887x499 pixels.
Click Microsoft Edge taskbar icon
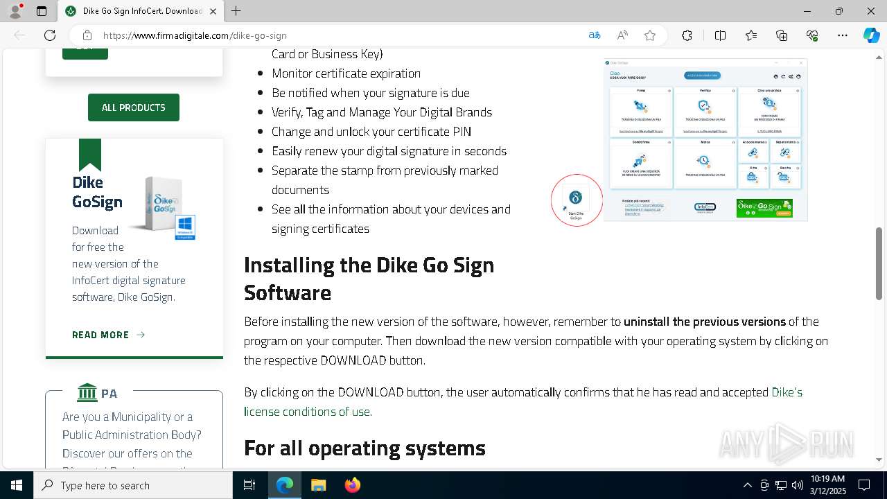285,485
